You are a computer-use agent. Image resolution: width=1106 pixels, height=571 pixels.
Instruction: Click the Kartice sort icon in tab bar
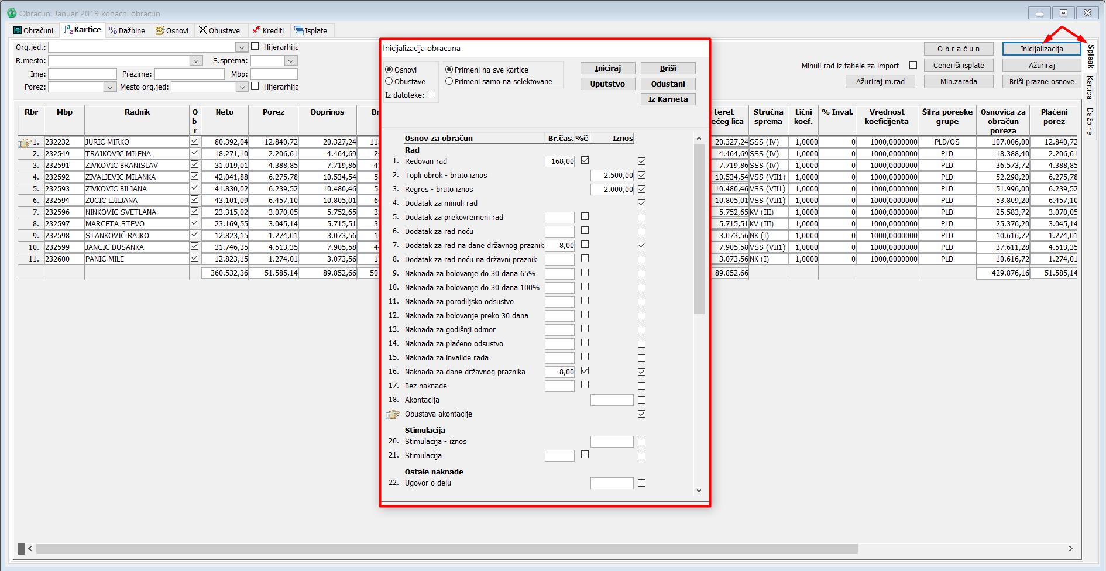(68, 30)
